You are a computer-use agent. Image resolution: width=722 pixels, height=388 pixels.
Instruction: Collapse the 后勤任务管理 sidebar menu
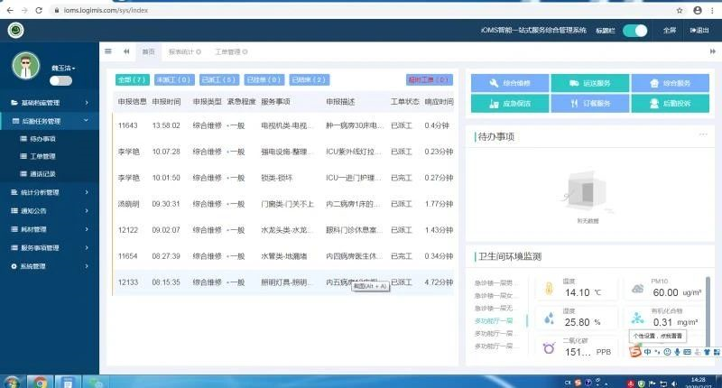pyautogui.click(x=49, y=120)
